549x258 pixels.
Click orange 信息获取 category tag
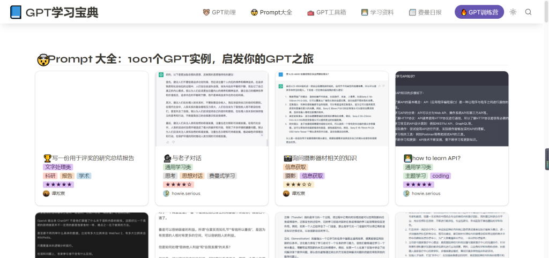(295, 167)
